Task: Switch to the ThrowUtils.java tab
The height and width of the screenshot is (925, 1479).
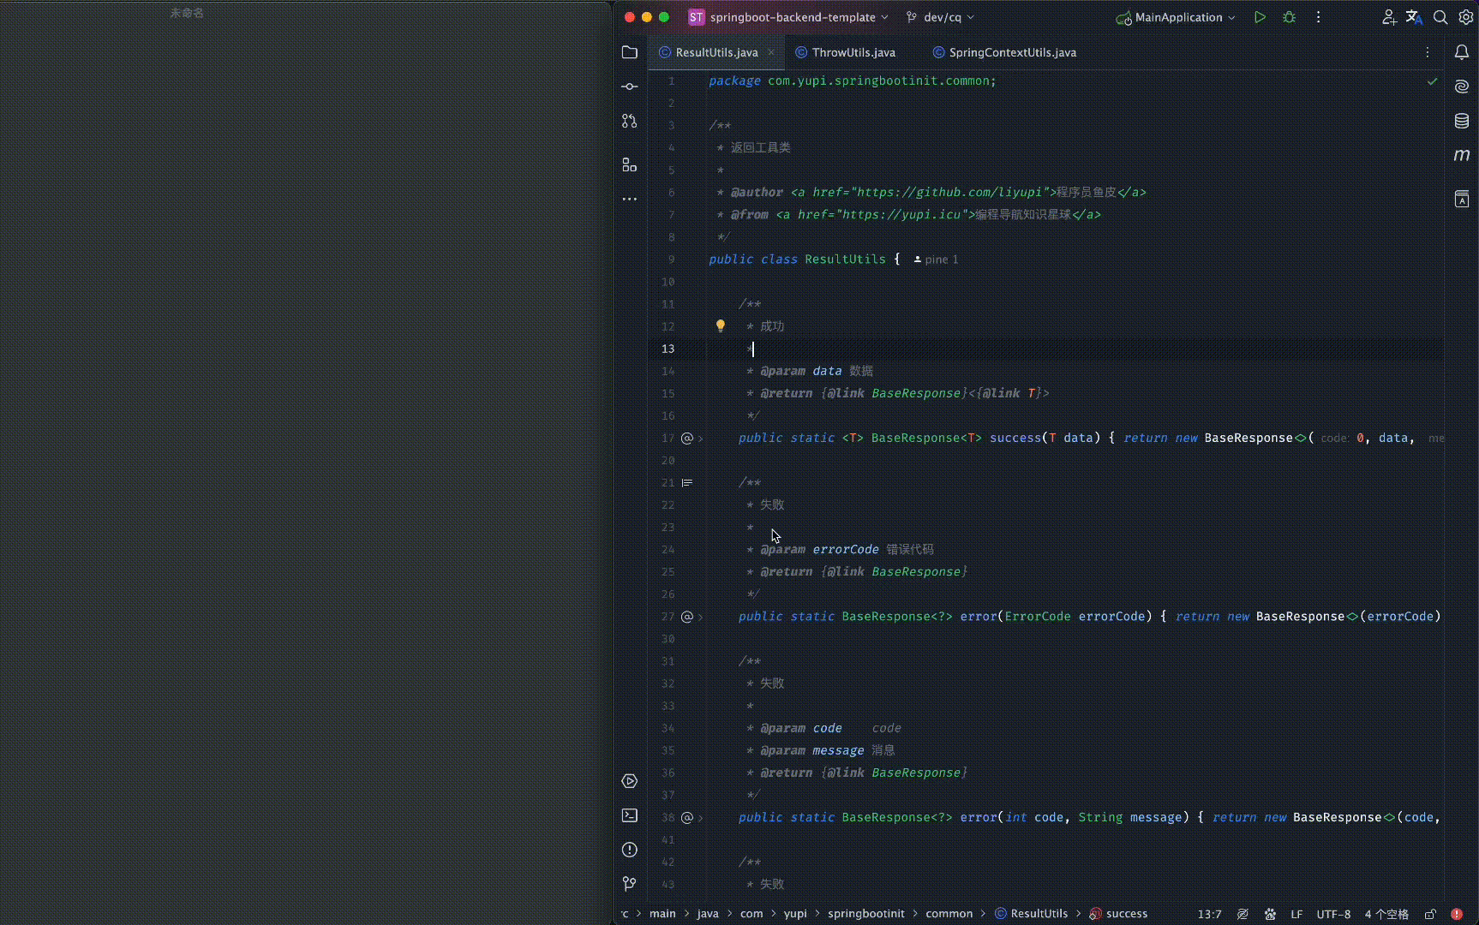Action: coord(853,52)
